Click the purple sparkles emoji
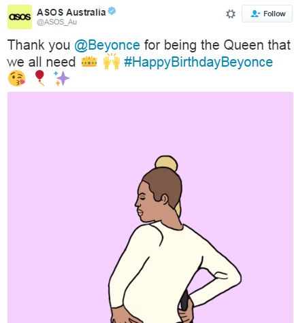Image resolution: width=294 pixels, height=323 pixels. click(x=61, y=78)
